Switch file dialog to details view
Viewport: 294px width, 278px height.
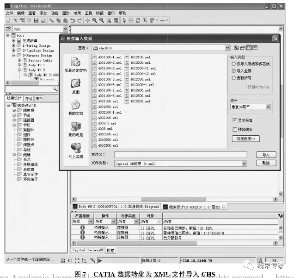[x=255, y=48]
